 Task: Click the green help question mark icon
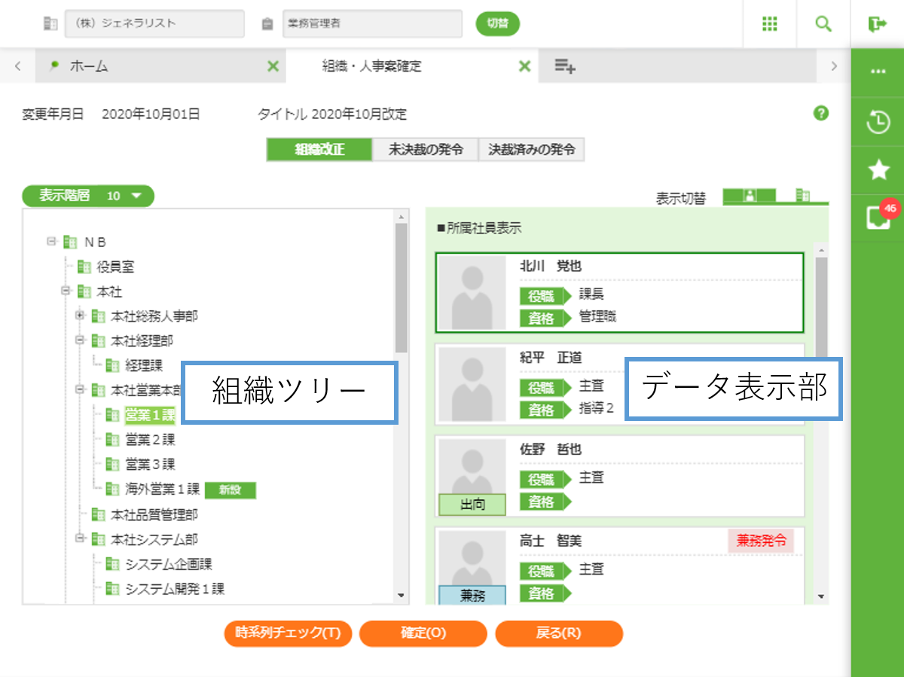(821, 114)
